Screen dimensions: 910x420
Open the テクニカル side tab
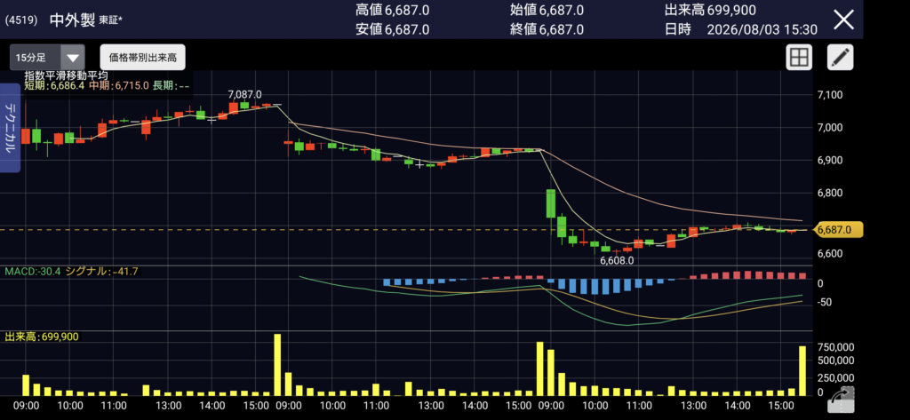click(x=10, y=128)
